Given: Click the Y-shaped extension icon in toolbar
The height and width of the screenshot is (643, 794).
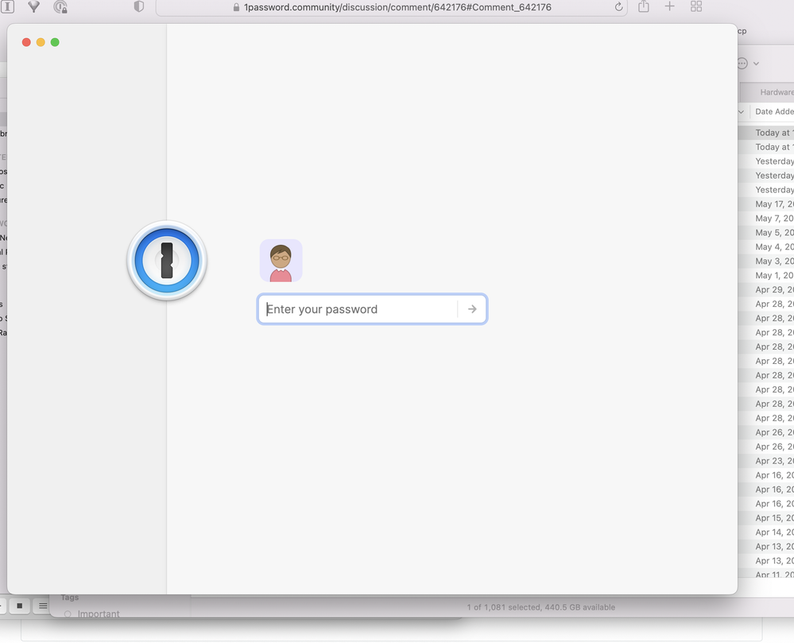Looking at the screenshot, I should click(x=33, y=6).
